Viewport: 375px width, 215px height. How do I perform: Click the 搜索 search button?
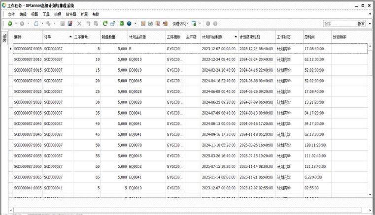coord(361,24)
